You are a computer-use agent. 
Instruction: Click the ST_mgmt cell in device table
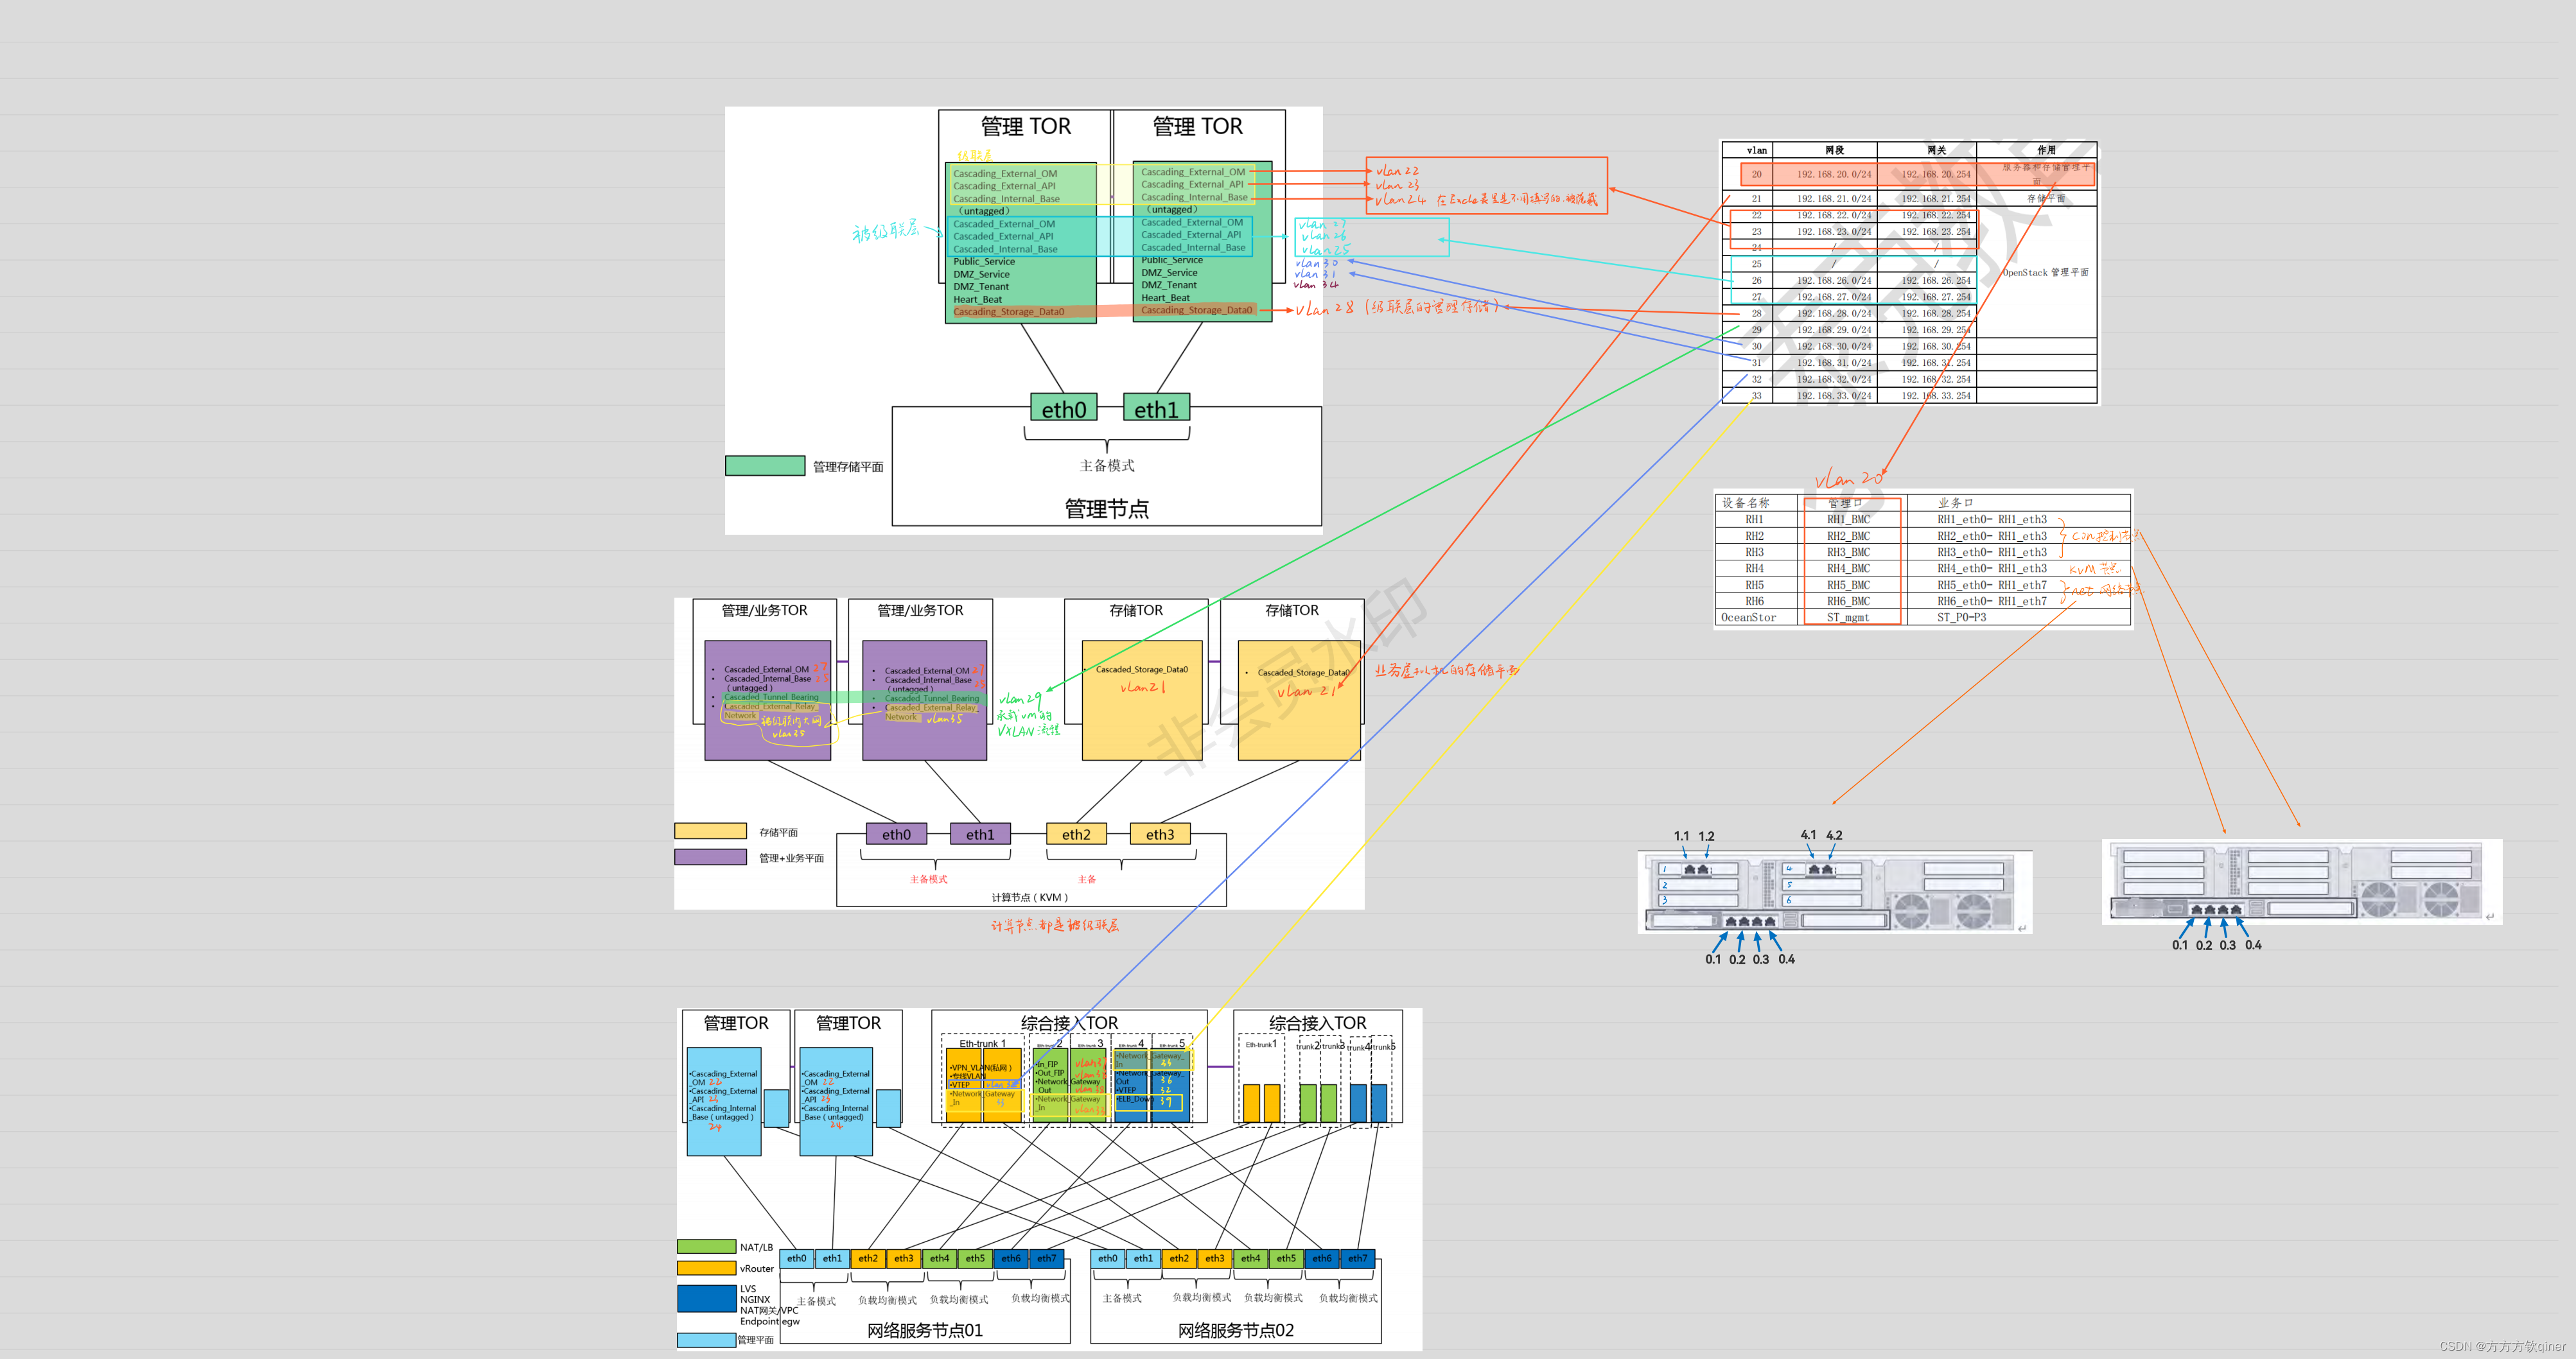[x=1848, y=618]
